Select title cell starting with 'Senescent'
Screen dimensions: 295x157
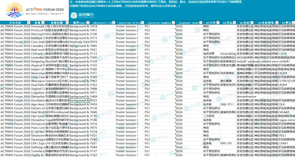click(38, 136)
